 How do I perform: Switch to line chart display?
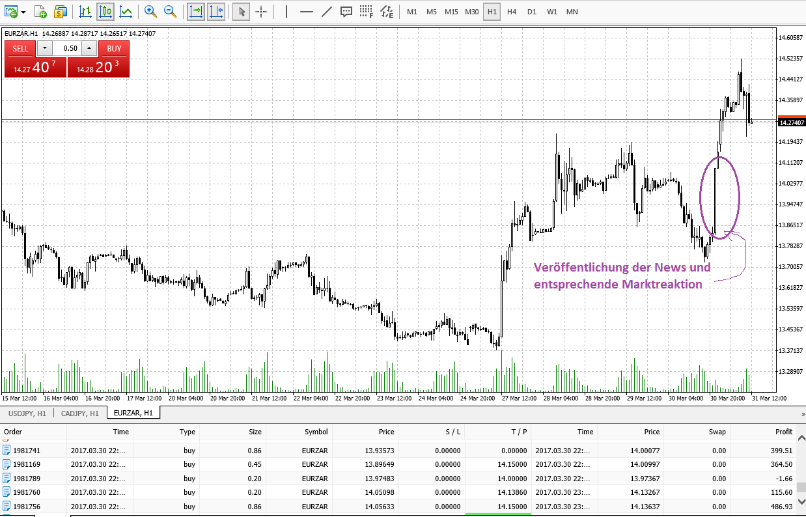click(x=126, y=12)
